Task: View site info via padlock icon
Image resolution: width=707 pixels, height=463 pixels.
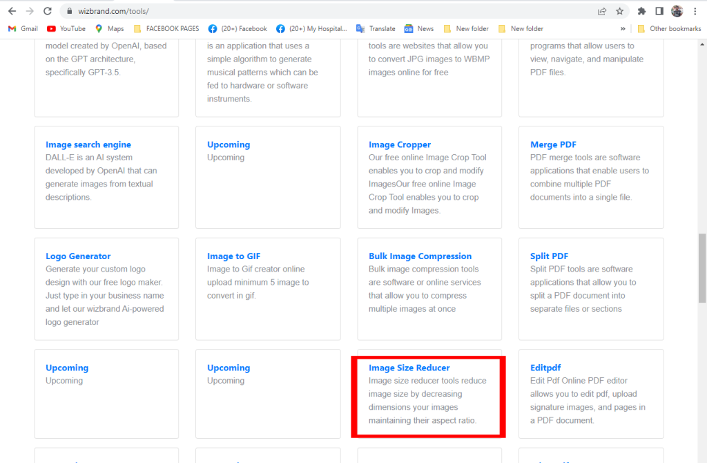Action: (x=69, y=12)
